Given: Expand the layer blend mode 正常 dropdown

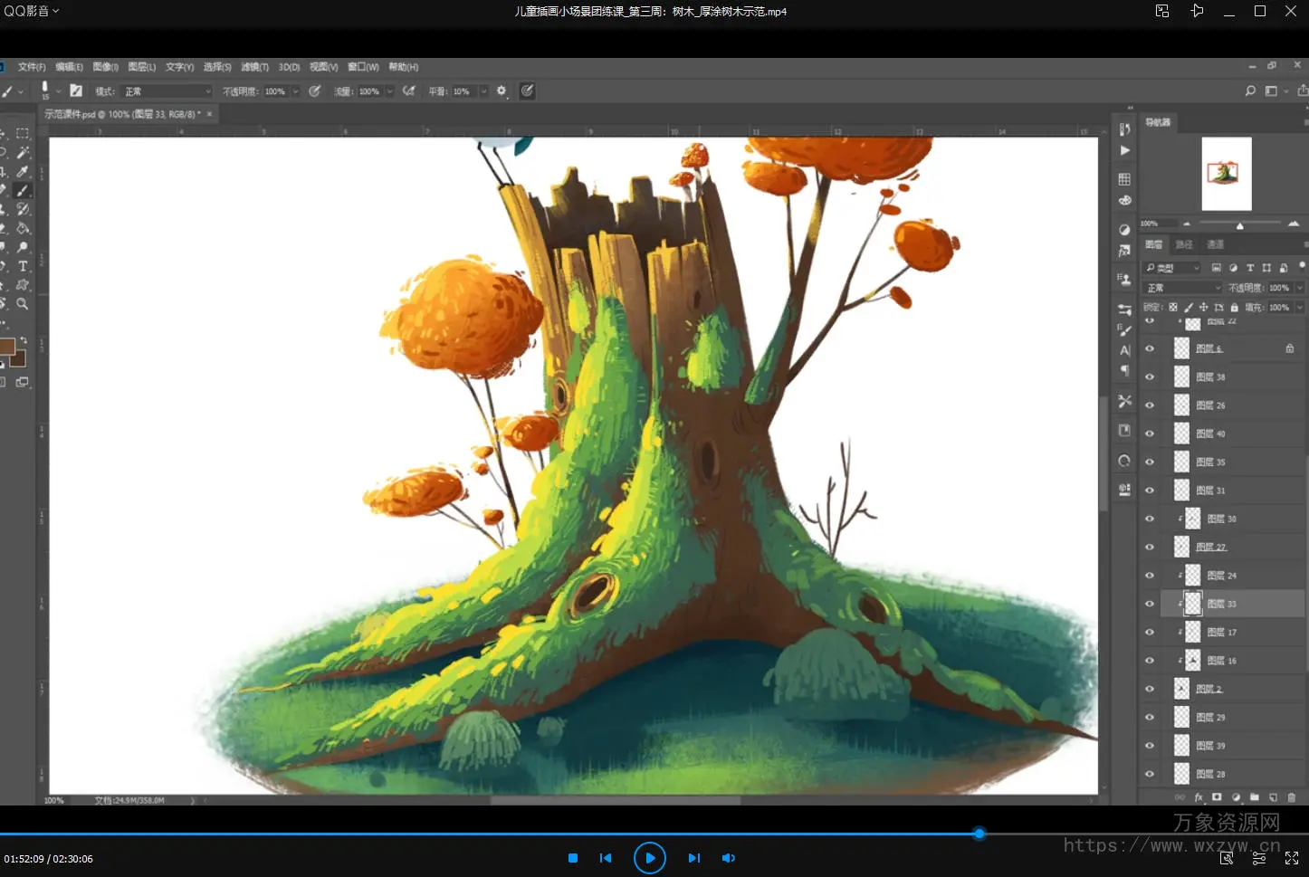Looking at the screenshot, I should pos(1183,288).
